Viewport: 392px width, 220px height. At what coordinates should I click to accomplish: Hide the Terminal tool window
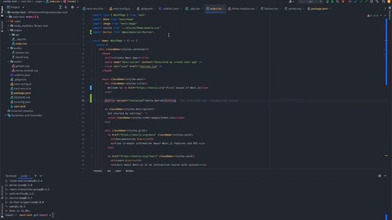click(x=385, y=176)
